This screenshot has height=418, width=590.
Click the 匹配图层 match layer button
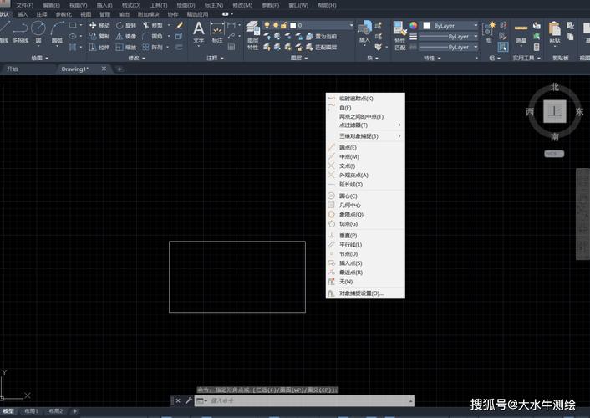[322, 47]
